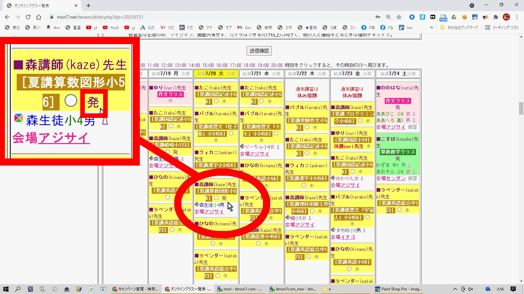Bookmark this page with the star icon

click(399, 17)
